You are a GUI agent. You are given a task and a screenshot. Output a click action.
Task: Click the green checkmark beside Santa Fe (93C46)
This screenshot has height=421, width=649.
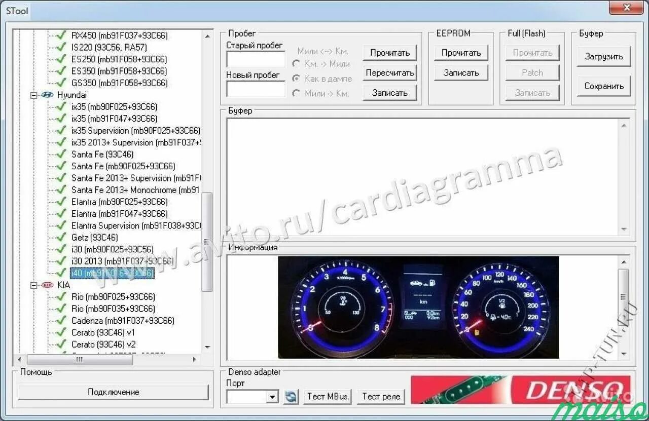(x=61, y=154)
